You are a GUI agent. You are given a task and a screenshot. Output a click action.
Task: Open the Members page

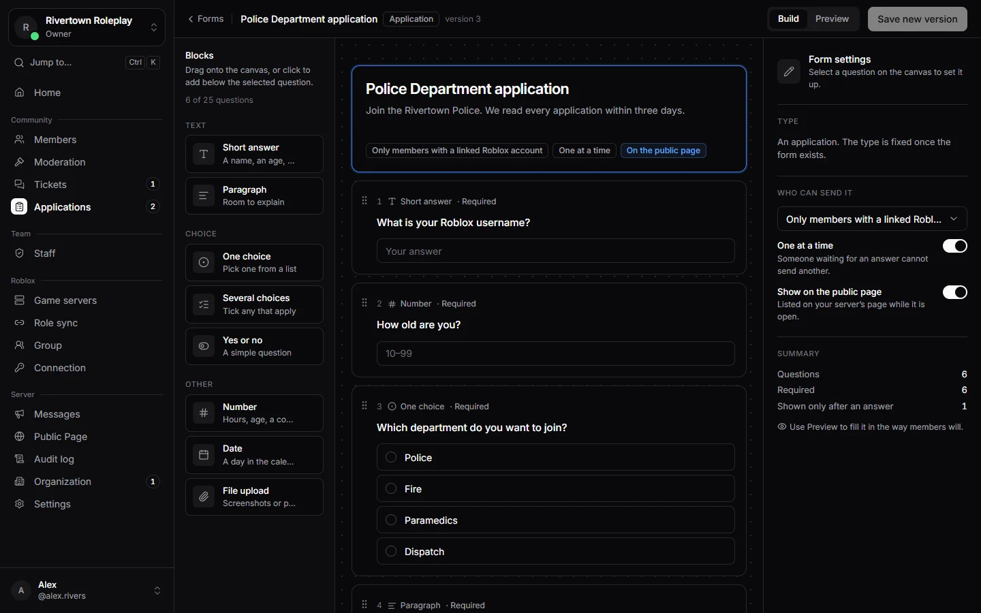click(87, 140)
